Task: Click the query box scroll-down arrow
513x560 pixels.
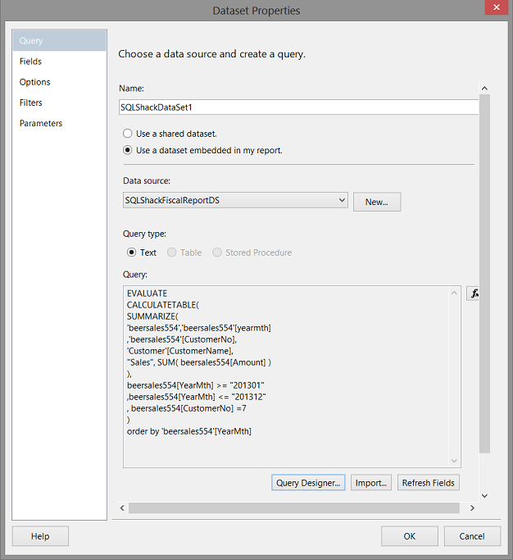Action: coord(455,462)
